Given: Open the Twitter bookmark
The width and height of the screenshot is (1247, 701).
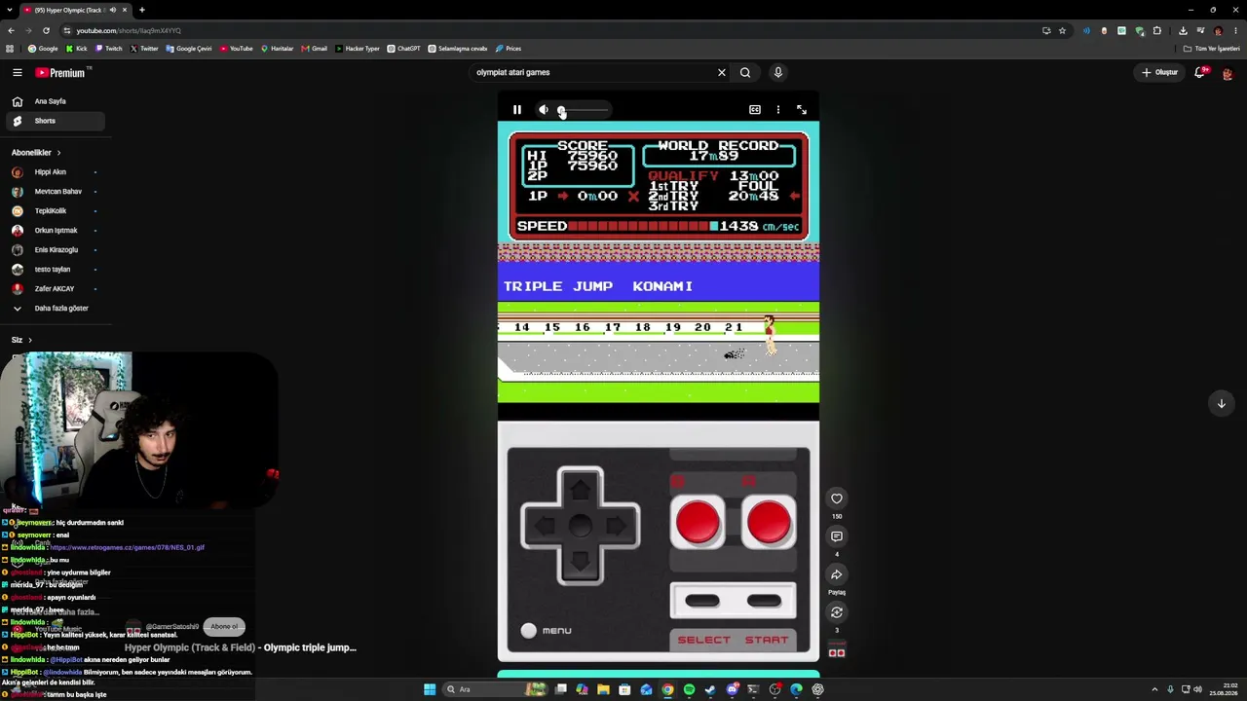Looking at the screenshot, I should pos(144,49).
